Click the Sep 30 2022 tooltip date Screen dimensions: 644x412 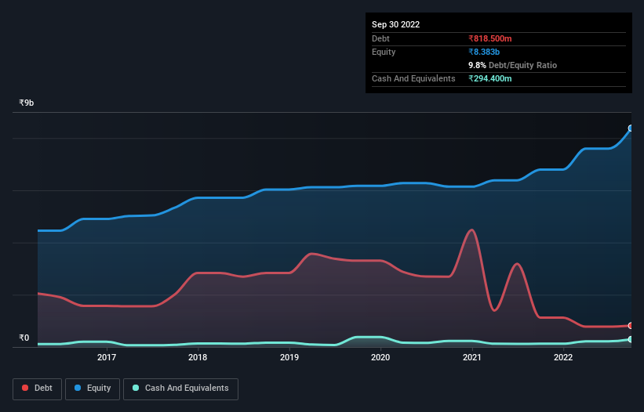(x=395, y=24)
